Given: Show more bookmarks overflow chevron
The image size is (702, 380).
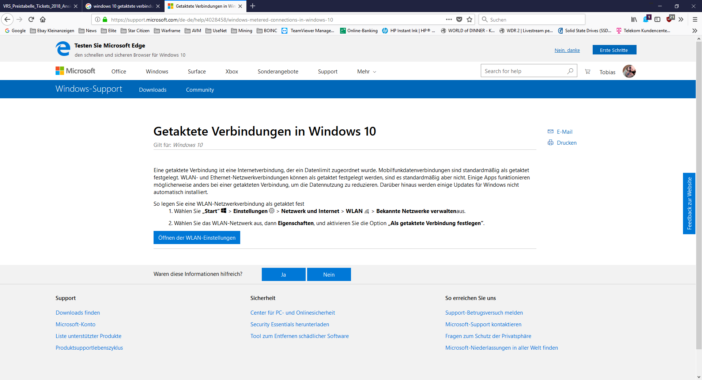Looking at the screenshot, I should 695,31.
